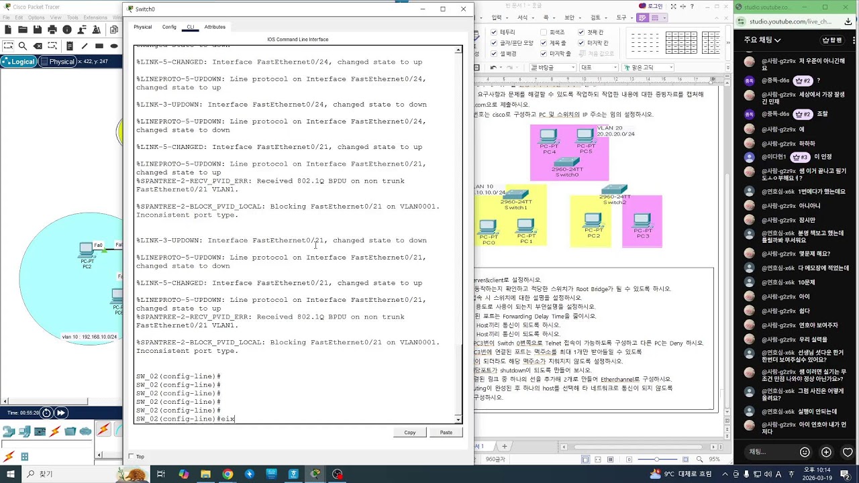Open the Tools menu in Packet Tracer
This screenshot has width=859, height=483.
pos(72,17)
